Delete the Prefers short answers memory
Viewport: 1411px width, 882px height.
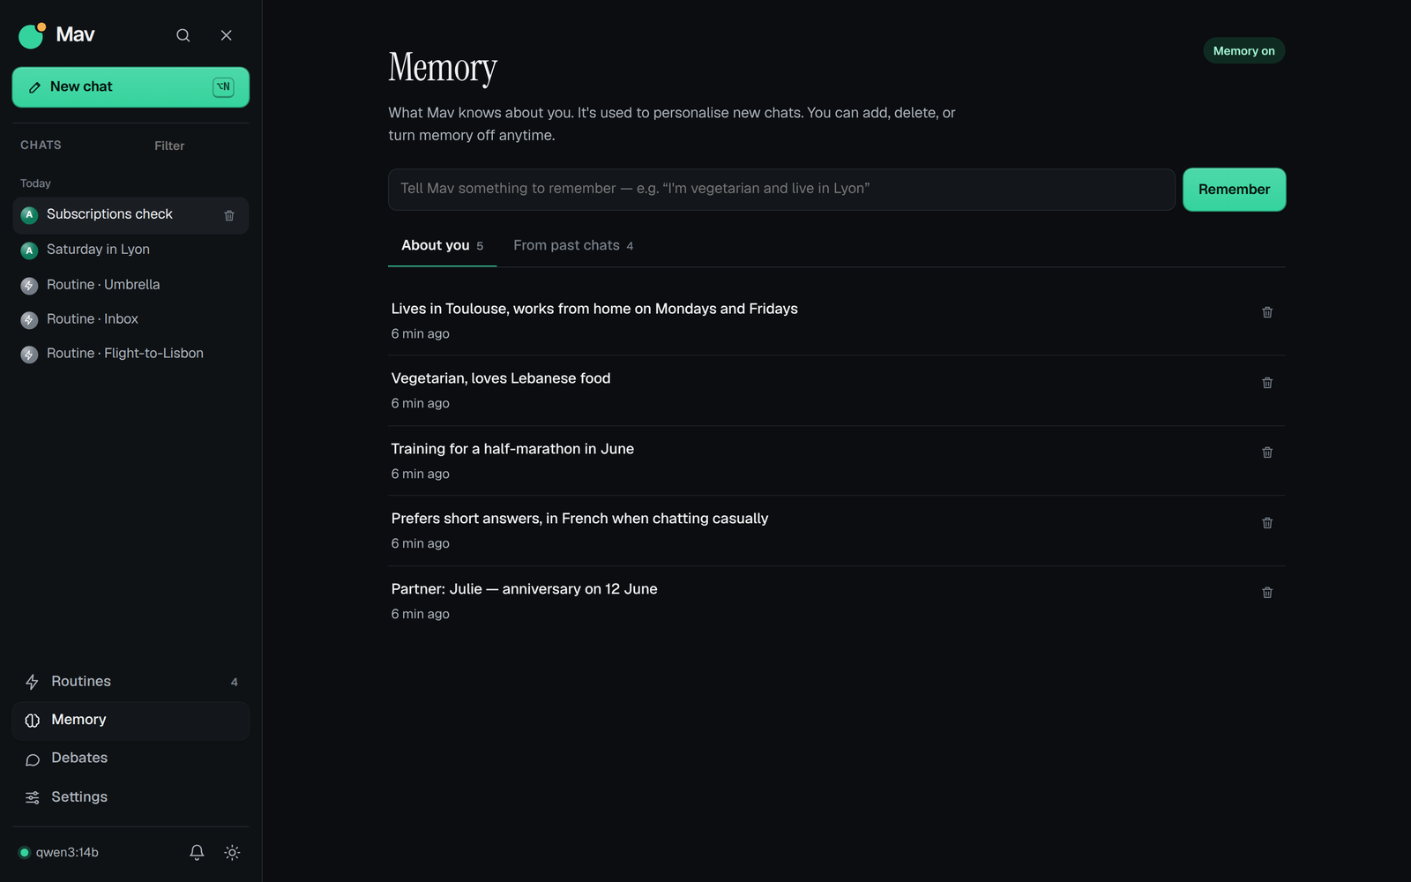coord(1267,523)
